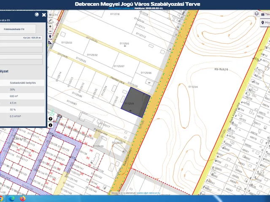This screenshot has width=270, height=202.
Task: Close the parcel info panel
Action: (x=44, y=15)
